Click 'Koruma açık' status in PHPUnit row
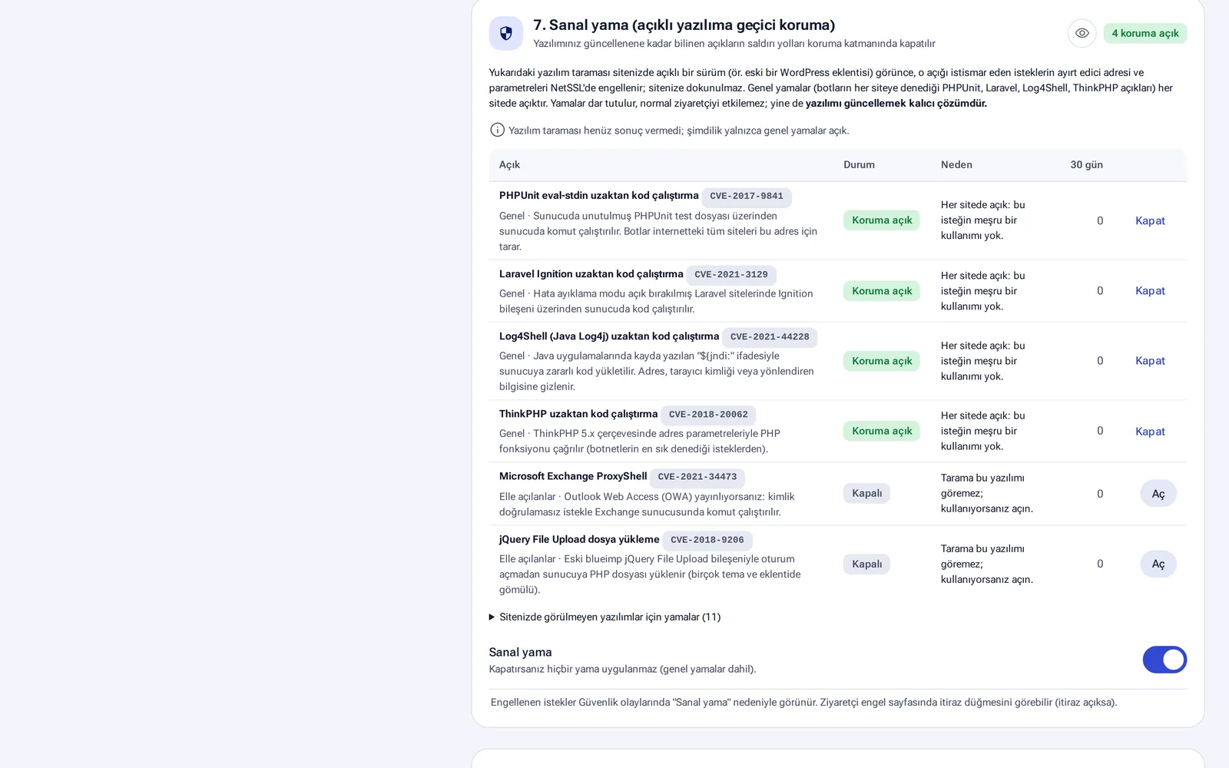 click(x=882, y=220)
